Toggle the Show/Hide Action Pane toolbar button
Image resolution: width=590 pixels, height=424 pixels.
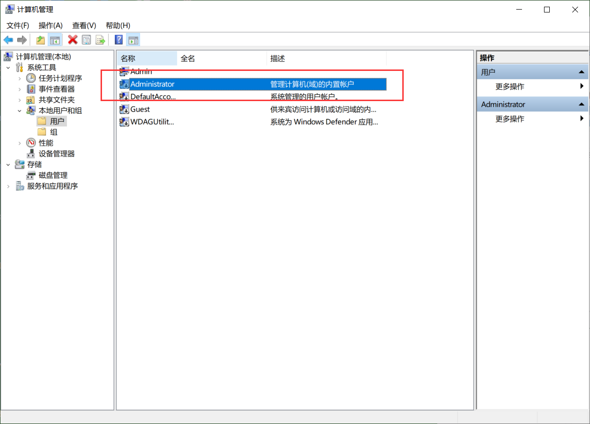[133, 40]
